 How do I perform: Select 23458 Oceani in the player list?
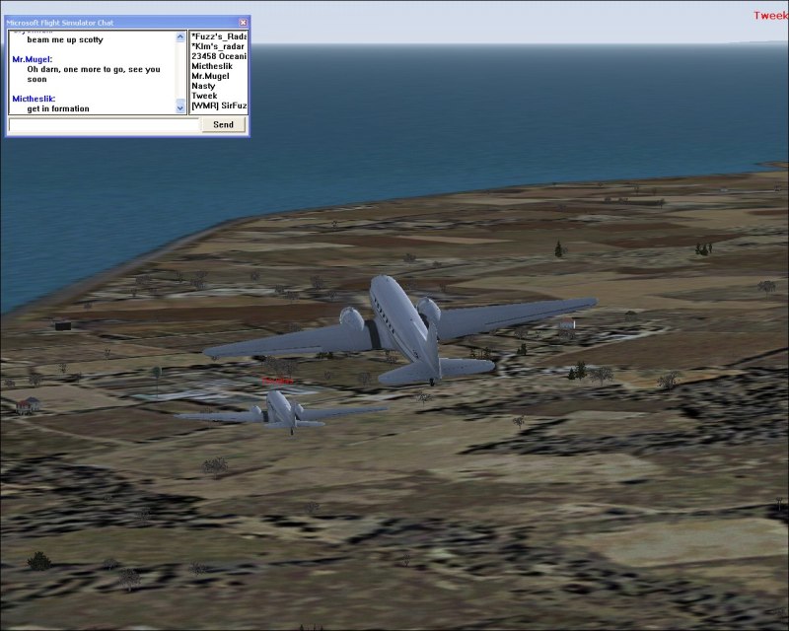pyautogui.click(x=219, y=56)
